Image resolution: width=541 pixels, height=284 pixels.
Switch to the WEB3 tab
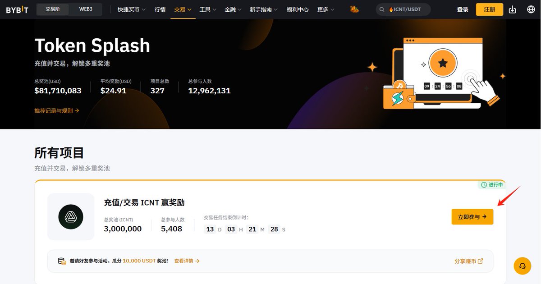(86, 9)
